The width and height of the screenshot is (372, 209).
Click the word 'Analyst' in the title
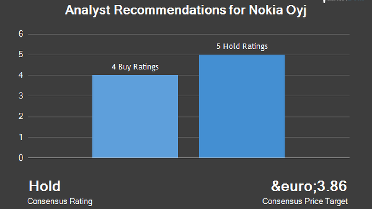click(87, 10)
